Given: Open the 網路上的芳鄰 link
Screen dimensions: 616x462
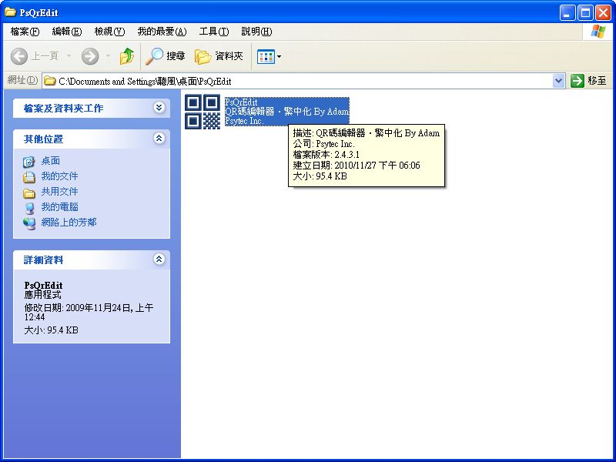Looking at the screenshot, I should (x=69, y=223).
